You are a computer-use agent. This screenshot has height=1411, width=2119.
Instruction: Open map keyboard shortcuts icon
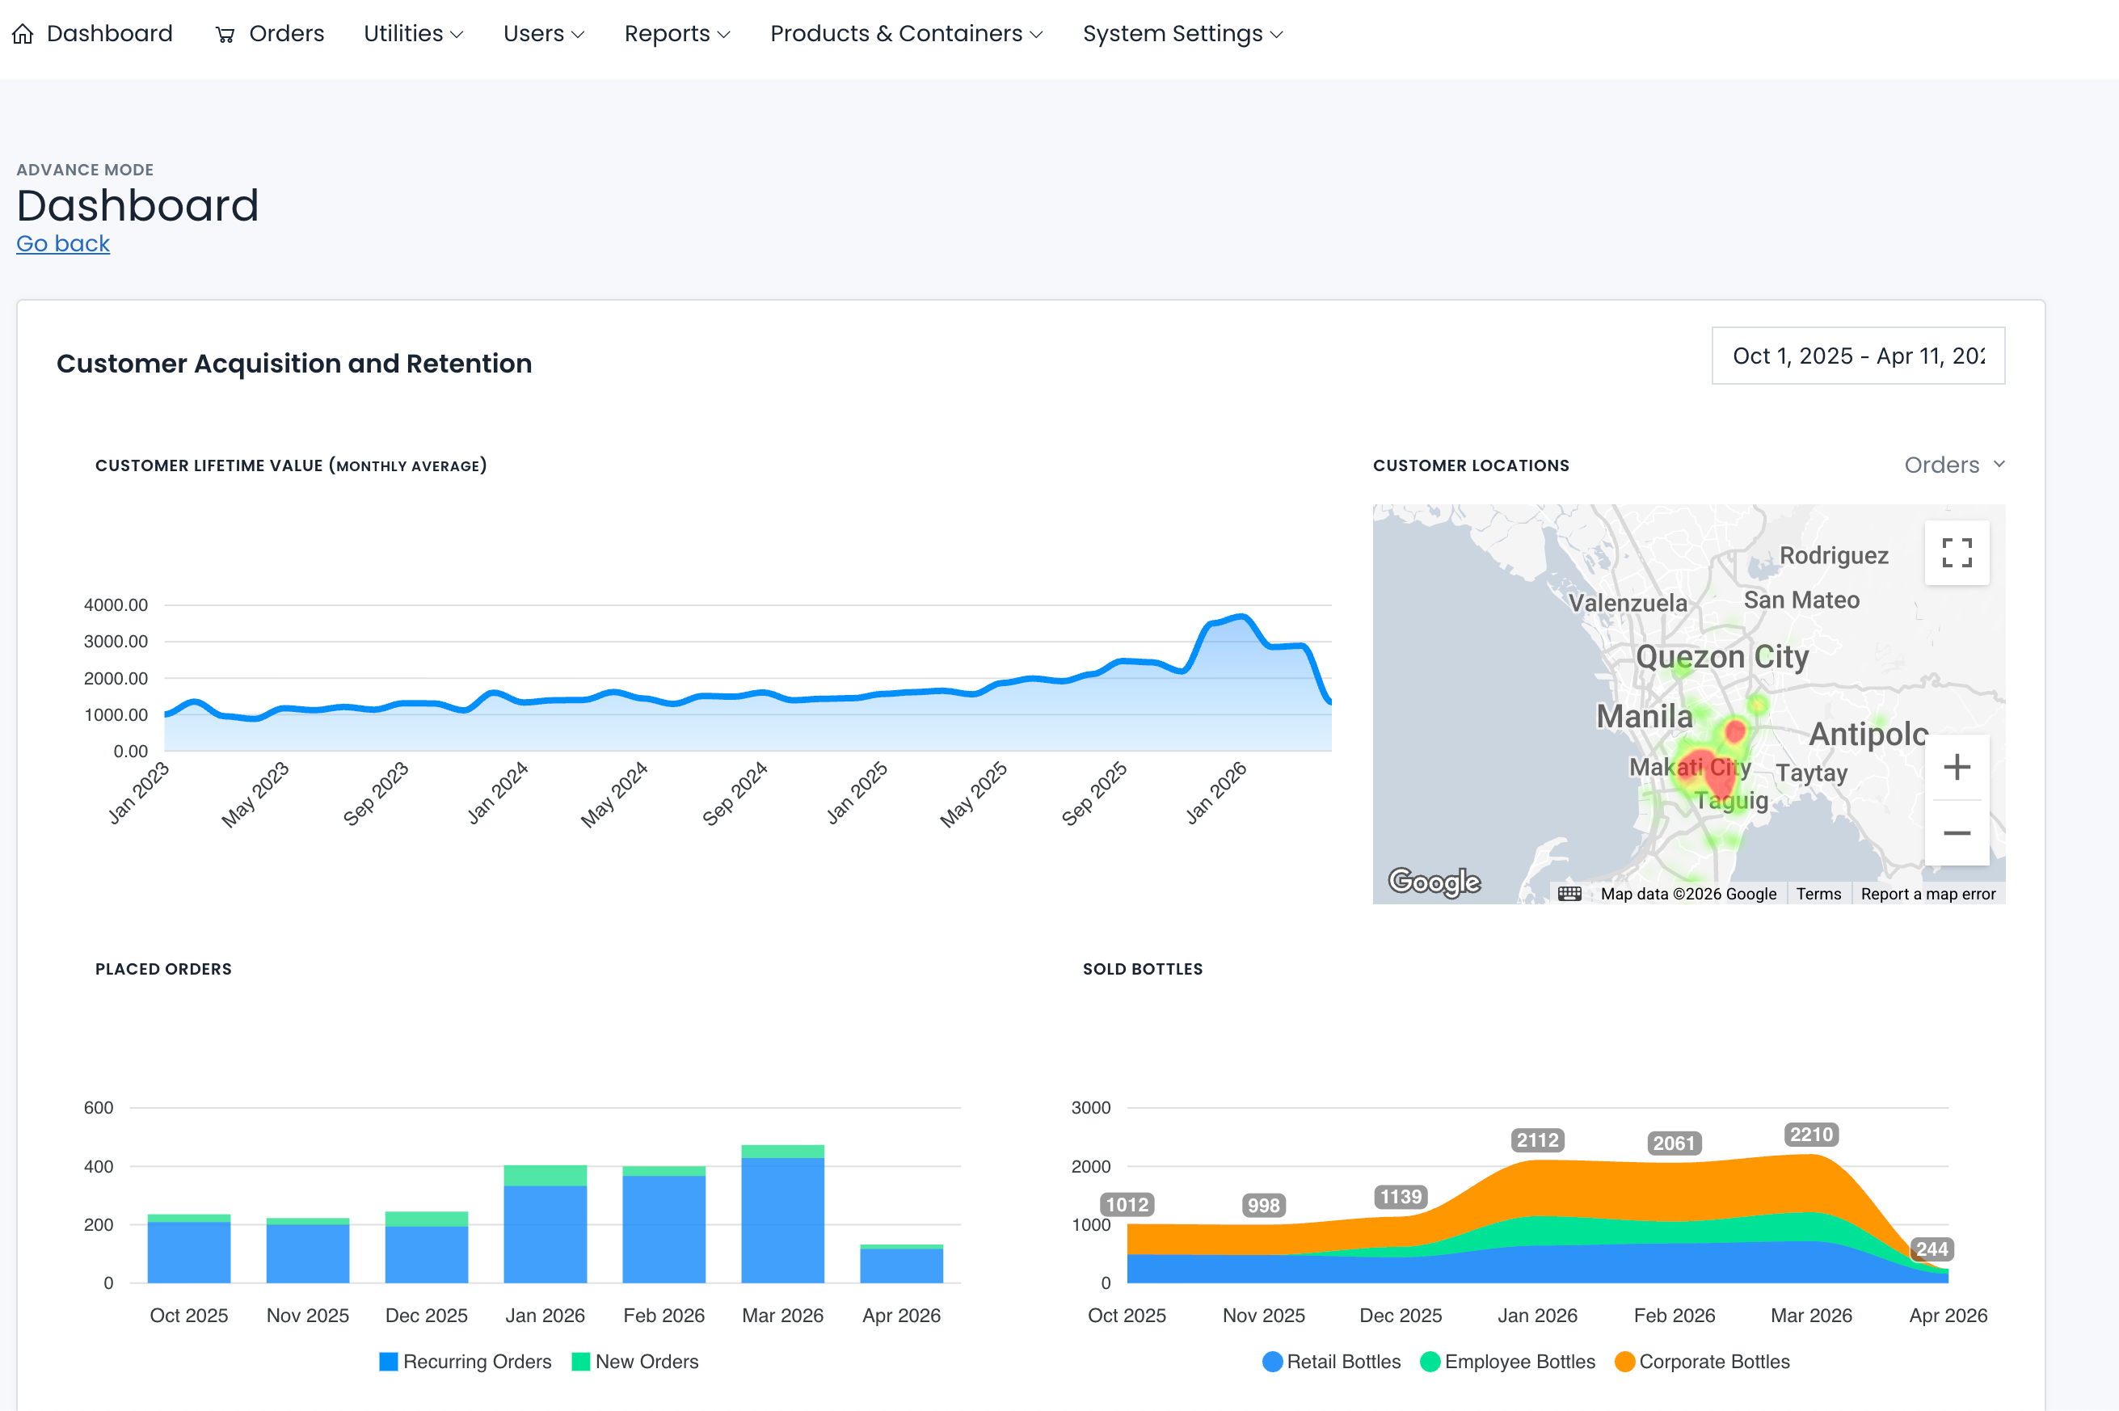(1569, 894)
